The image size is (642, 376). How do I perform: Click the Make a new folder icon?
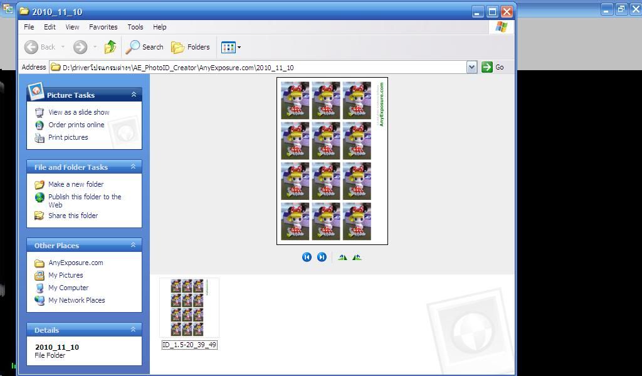[39, 184]
